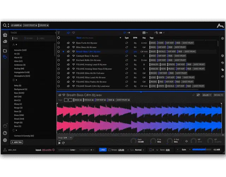
Task: Click the cloud icon for Enchant 808s Dm 80.wav
Action: 68,60
